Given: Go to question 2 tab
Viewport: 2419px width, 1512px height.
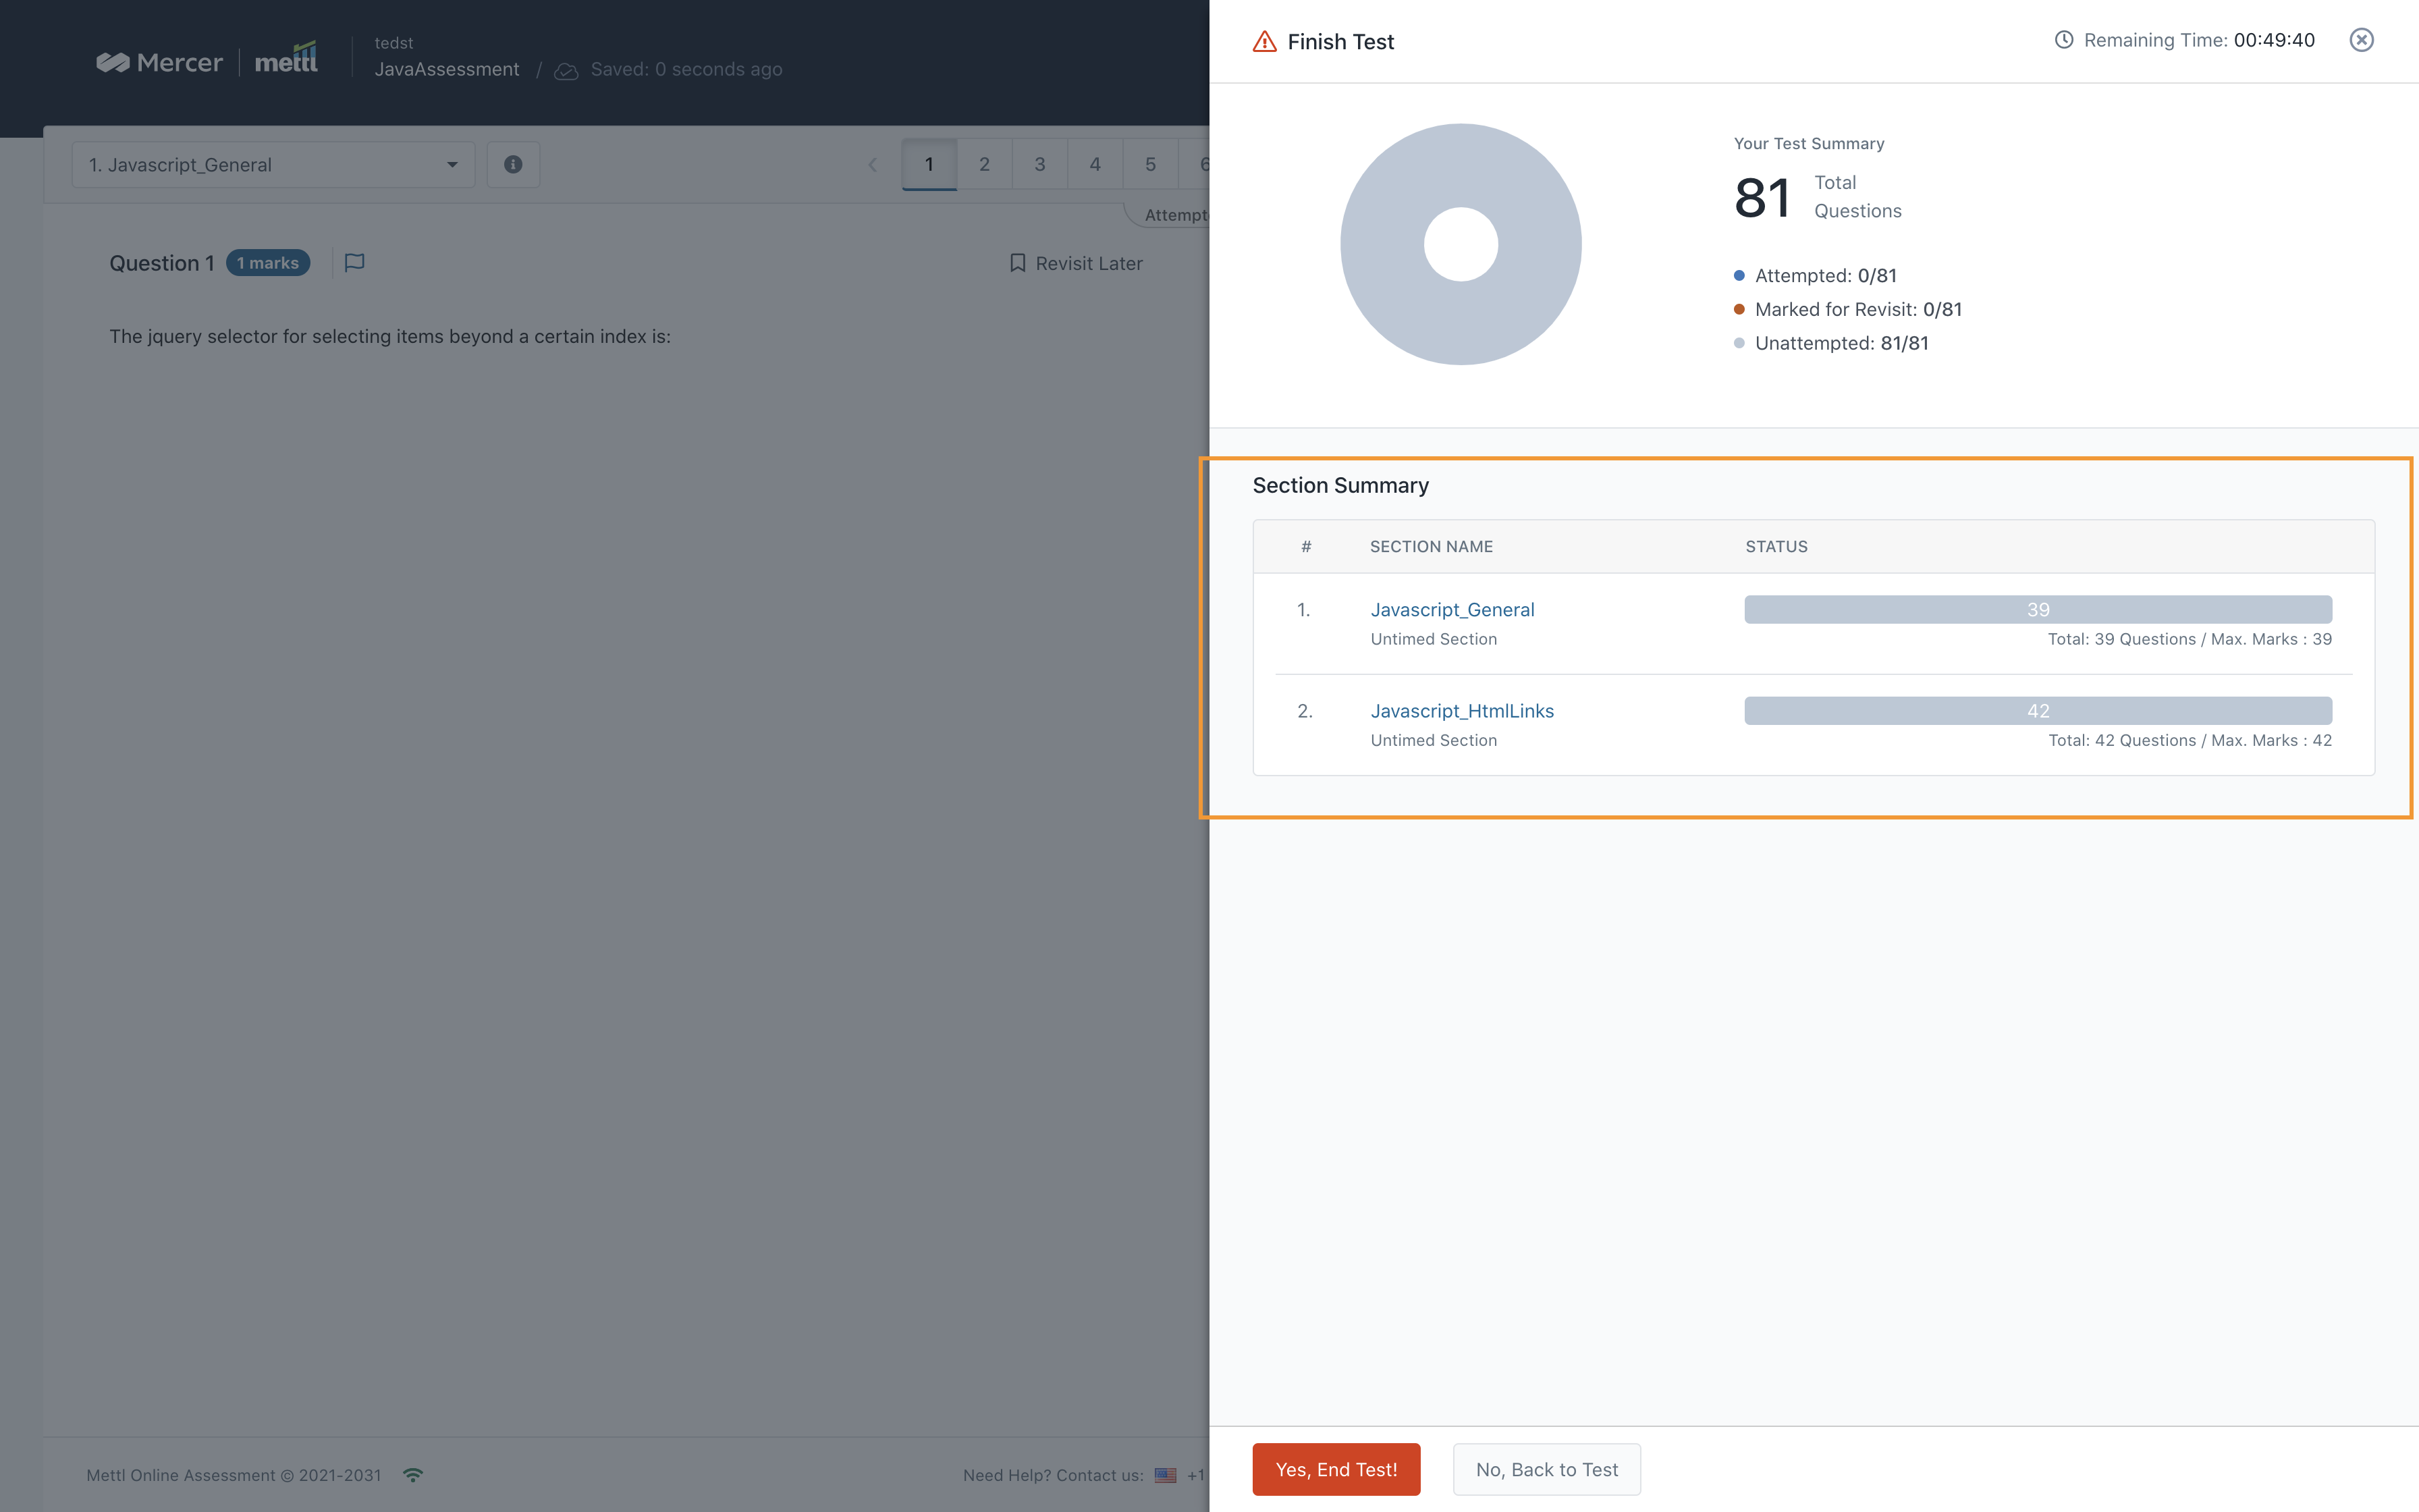Looking at the screenshot, I should point(985,164).
